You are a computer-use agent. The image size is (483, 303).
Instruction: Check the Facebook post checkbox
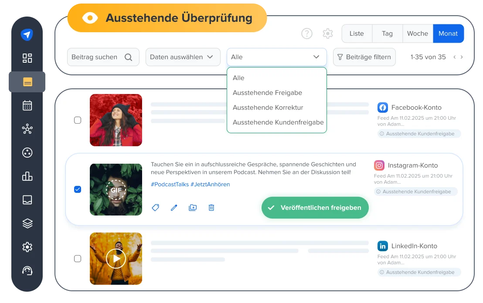[78, 120]
